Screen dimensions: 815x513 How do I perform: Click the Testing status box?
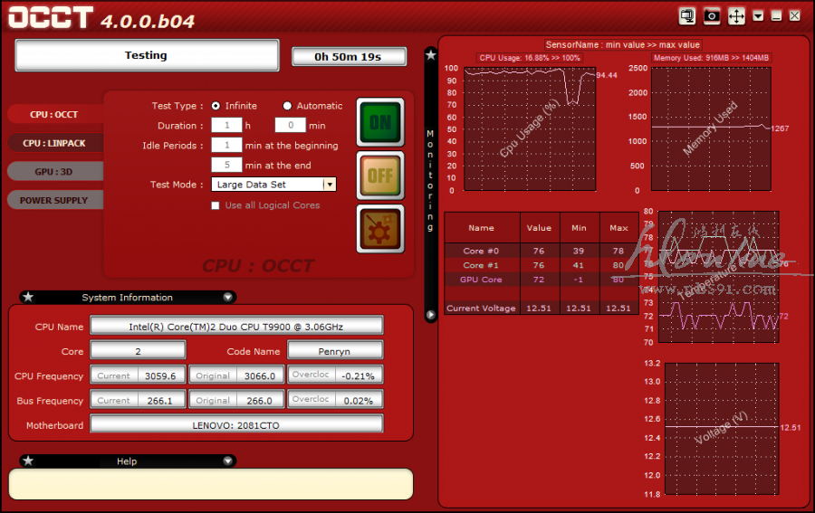tap(147, 55)
